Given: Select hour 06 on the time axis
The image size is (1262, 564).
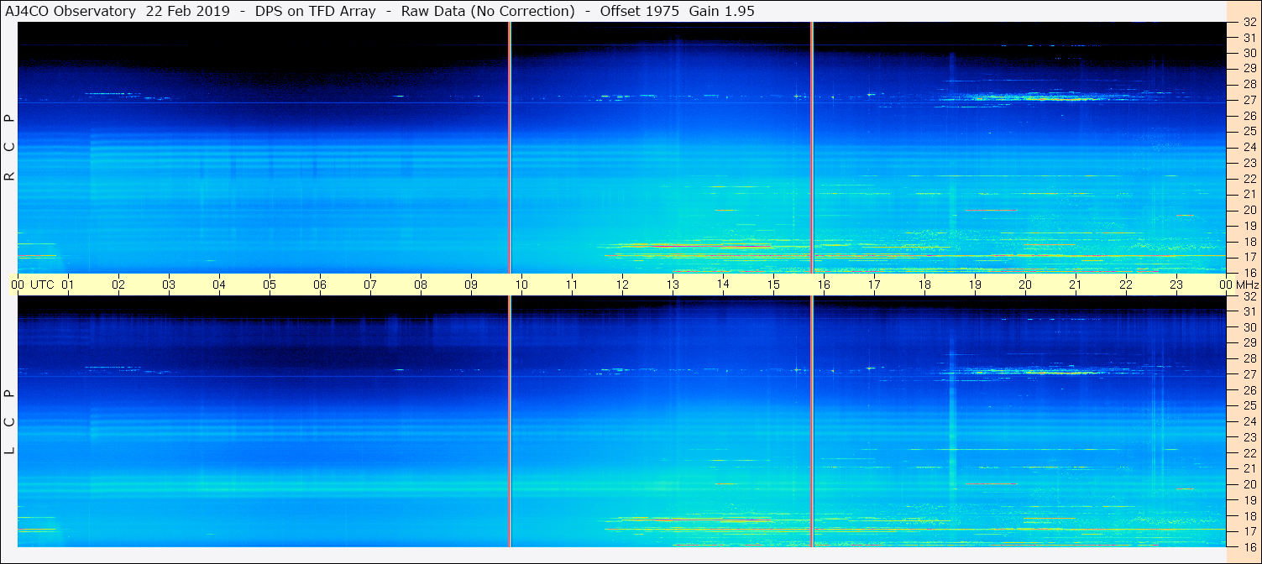Looking at the screenshot, I should (x=320, y=285).
